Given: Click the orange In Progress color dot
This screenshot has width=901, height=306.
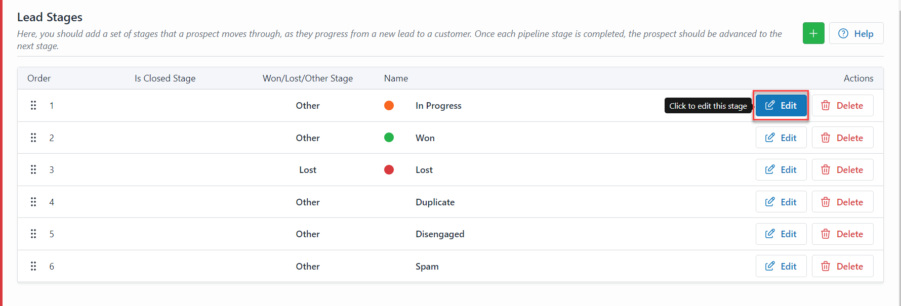Looking at the screenshot, I should coord(389,105).
